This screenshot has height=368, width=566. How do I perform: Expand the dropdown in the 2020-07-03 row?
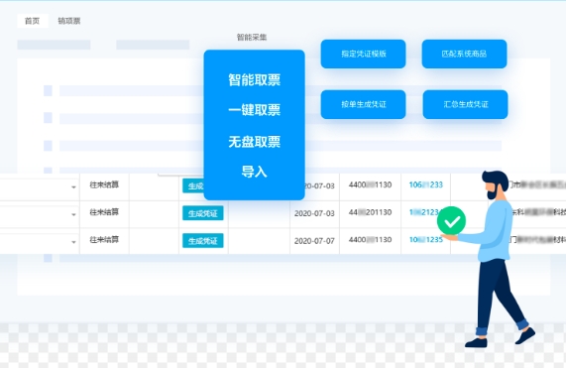(73, 214)
